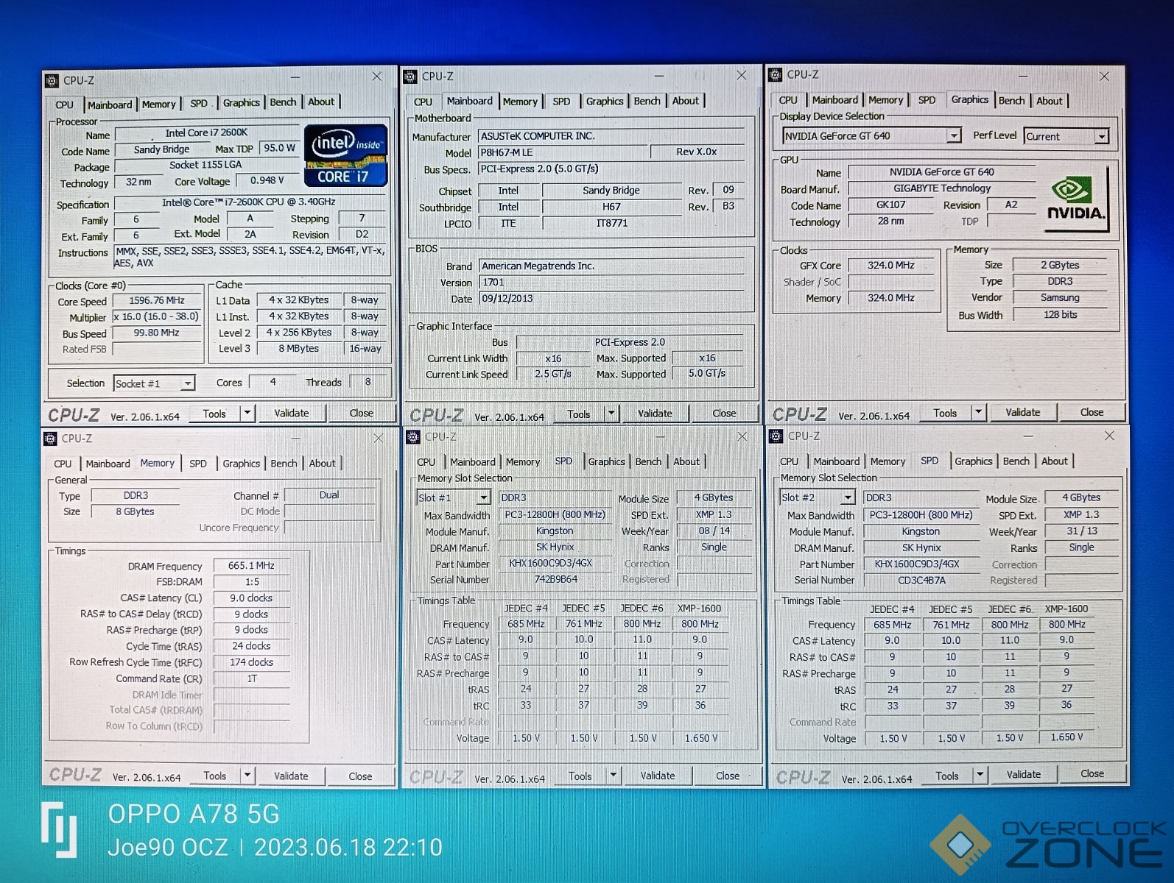Expand the Tools arrow in the GPU window
1174x883 pixels.
[x=978, y=412]
